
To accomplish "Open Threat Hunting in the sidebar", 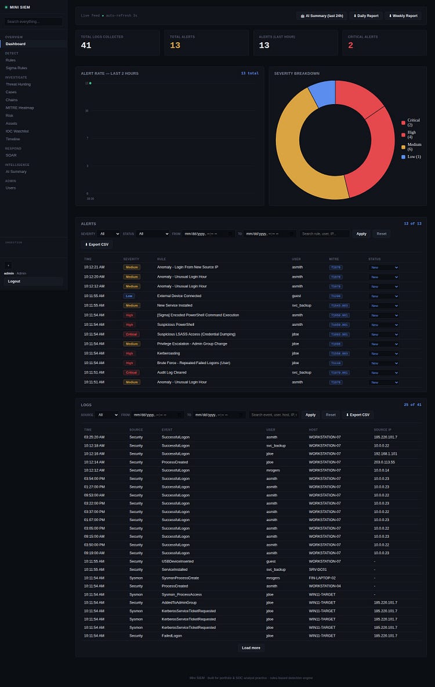I will [18, 84].
